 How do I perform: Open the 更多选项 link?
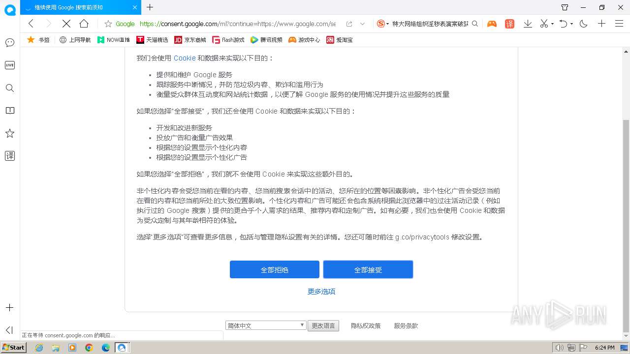coord(321,292)
